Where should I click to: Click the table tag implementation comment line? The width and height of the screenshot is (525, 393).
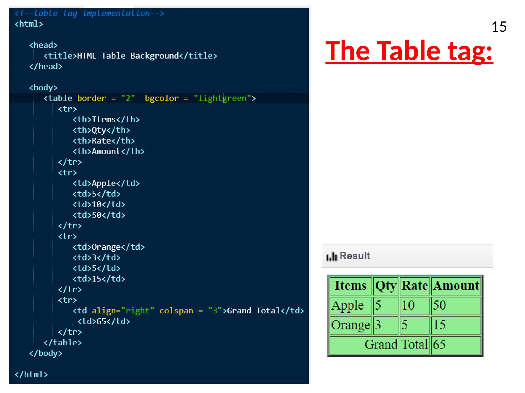pyautogui.click(x=89, y=13)
